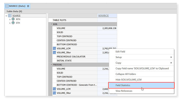Viewport: 184px width, 104px height.
Task: Click the NTH node circle icon
Action: point(13,19)
